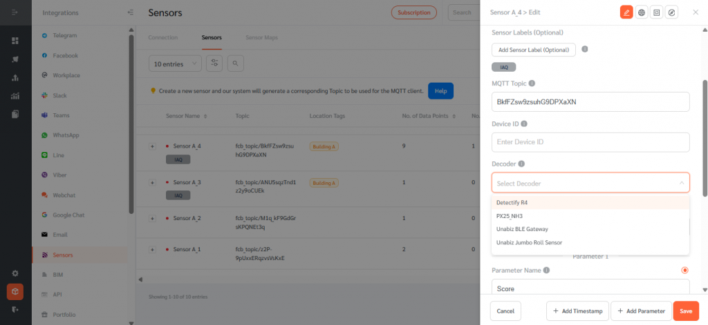Collapse the Select Decoder dropdown
The height and width of the screenshot is (325, 708).
(x=681, y=183)
